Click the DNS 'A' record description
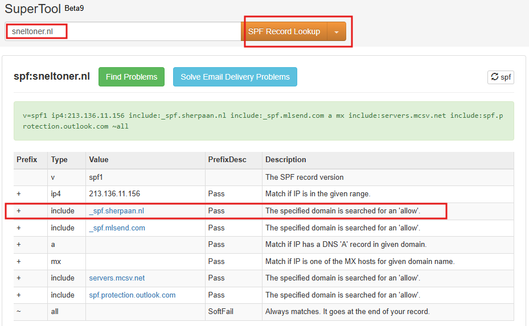Screen dimensions: 529x326 tap(346, 245)
